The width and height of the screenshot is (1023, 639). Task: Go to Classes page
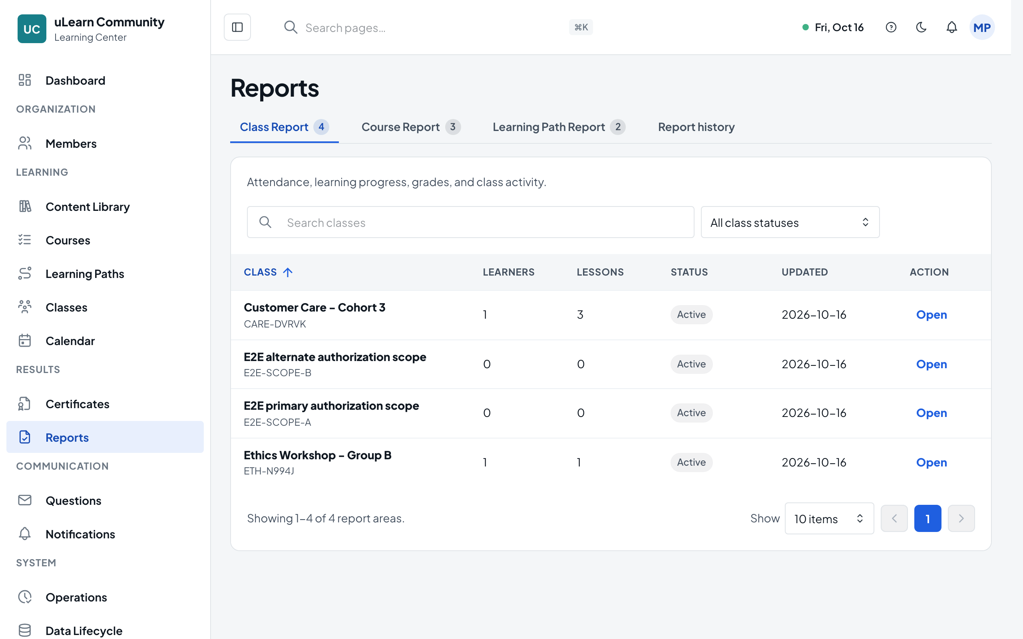pos(105,307)
